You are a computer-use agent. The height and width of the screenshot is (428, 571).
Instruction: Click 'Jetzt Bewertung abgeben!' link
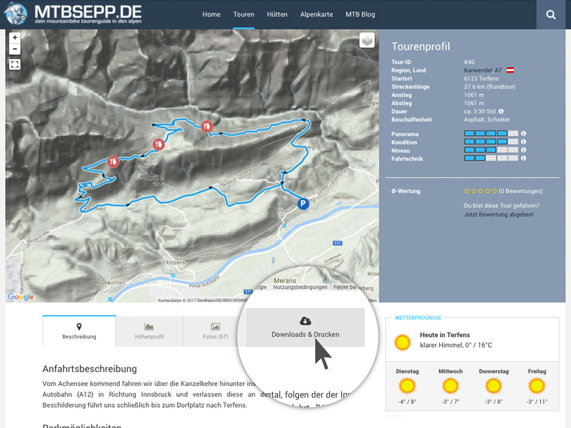coord(498,214)
